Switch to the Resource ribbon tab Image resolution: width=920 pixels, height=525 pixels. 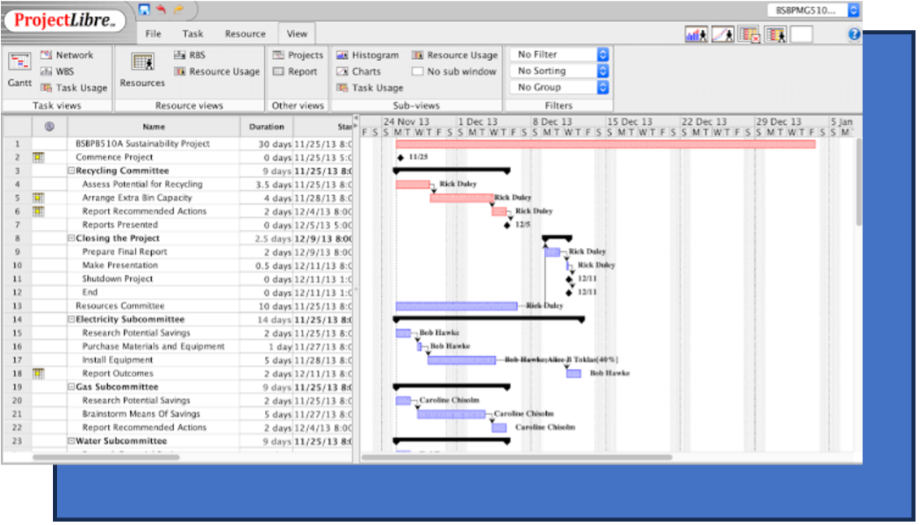(245, 34)
